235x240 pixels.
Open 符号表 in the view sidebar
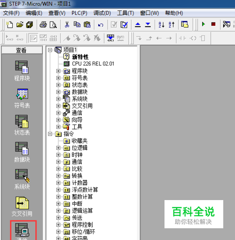coord(22,98)
